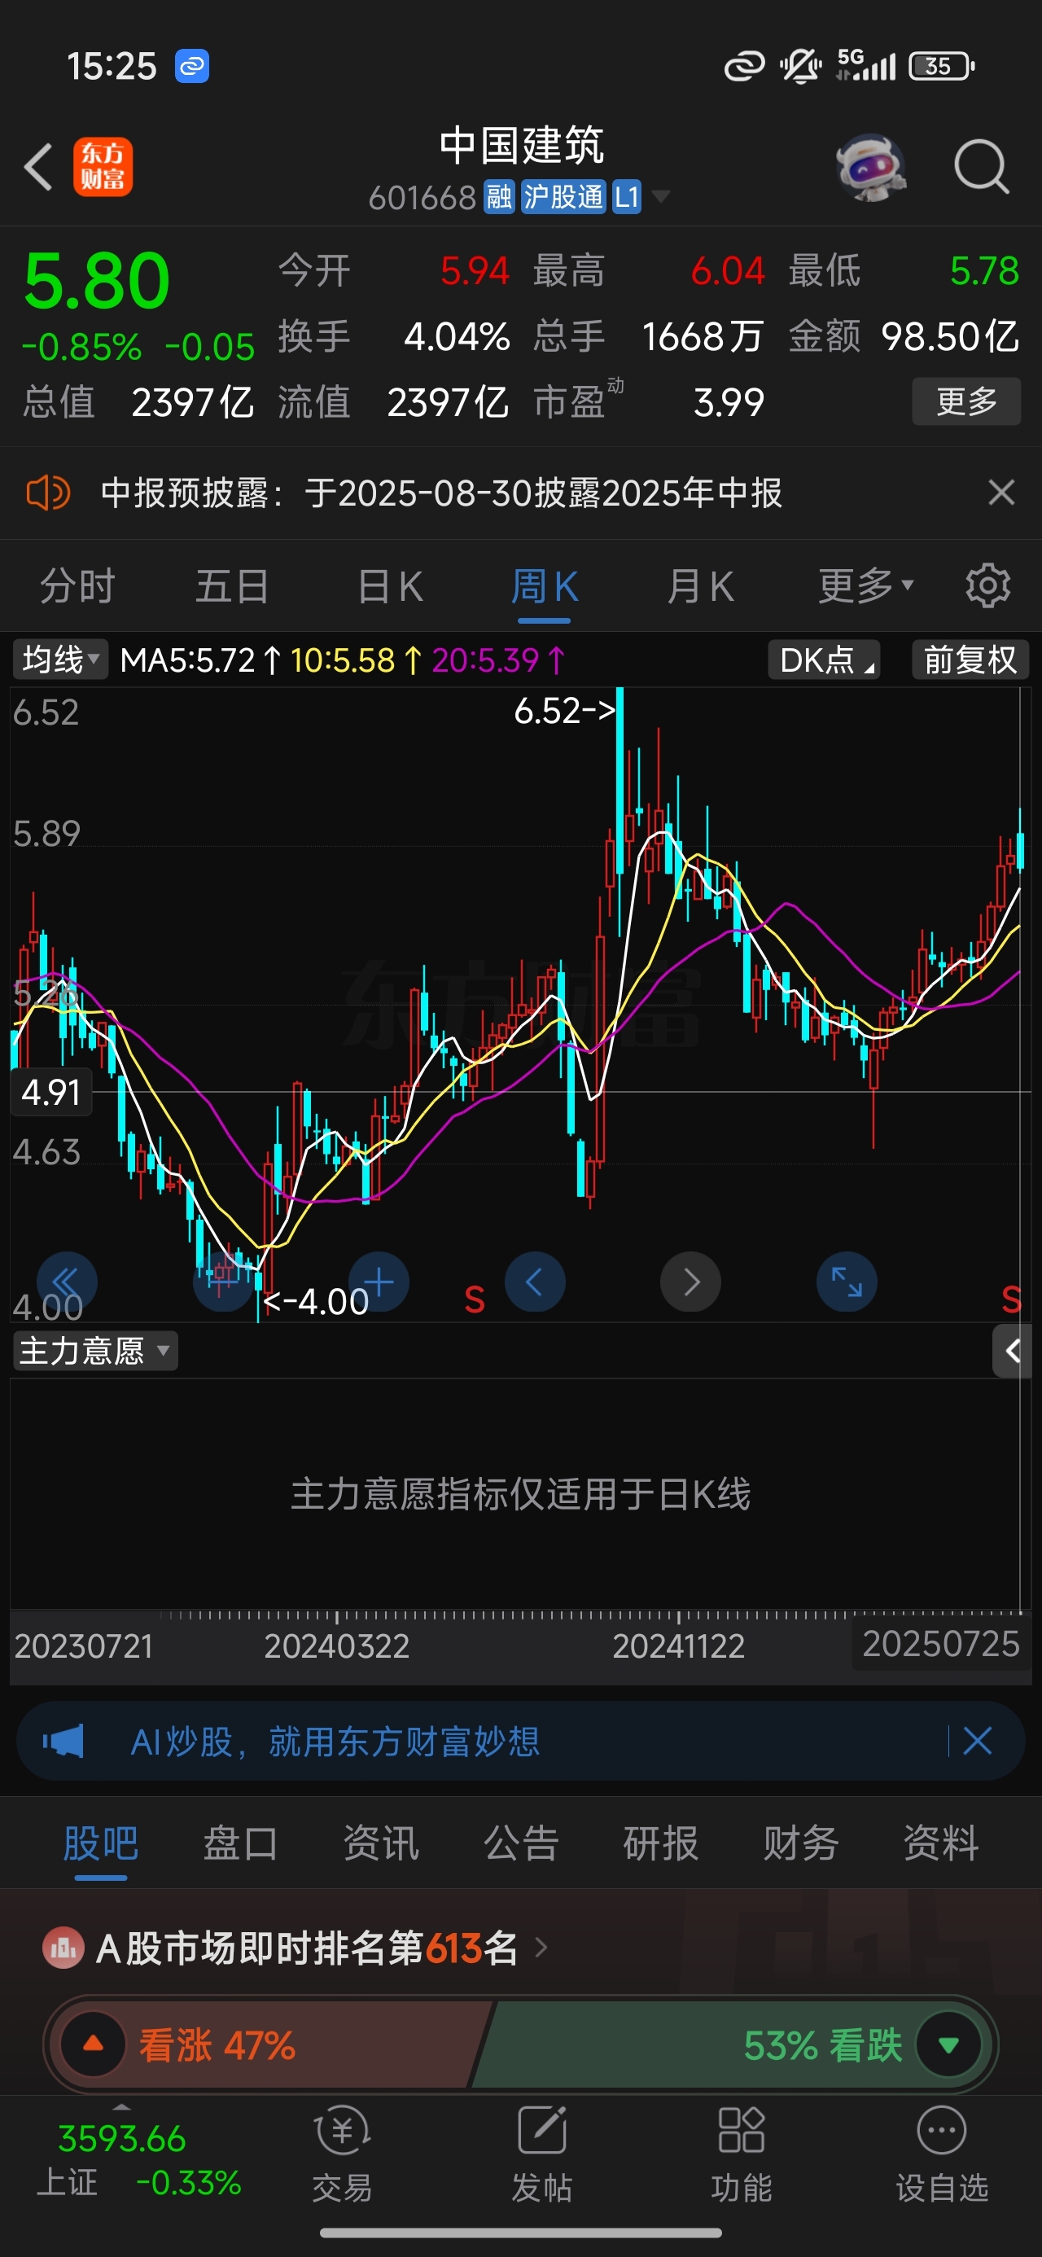1042x2257 pixels.
Task: Expand the small arrow above 上证 index
Action: point(122,2106)
